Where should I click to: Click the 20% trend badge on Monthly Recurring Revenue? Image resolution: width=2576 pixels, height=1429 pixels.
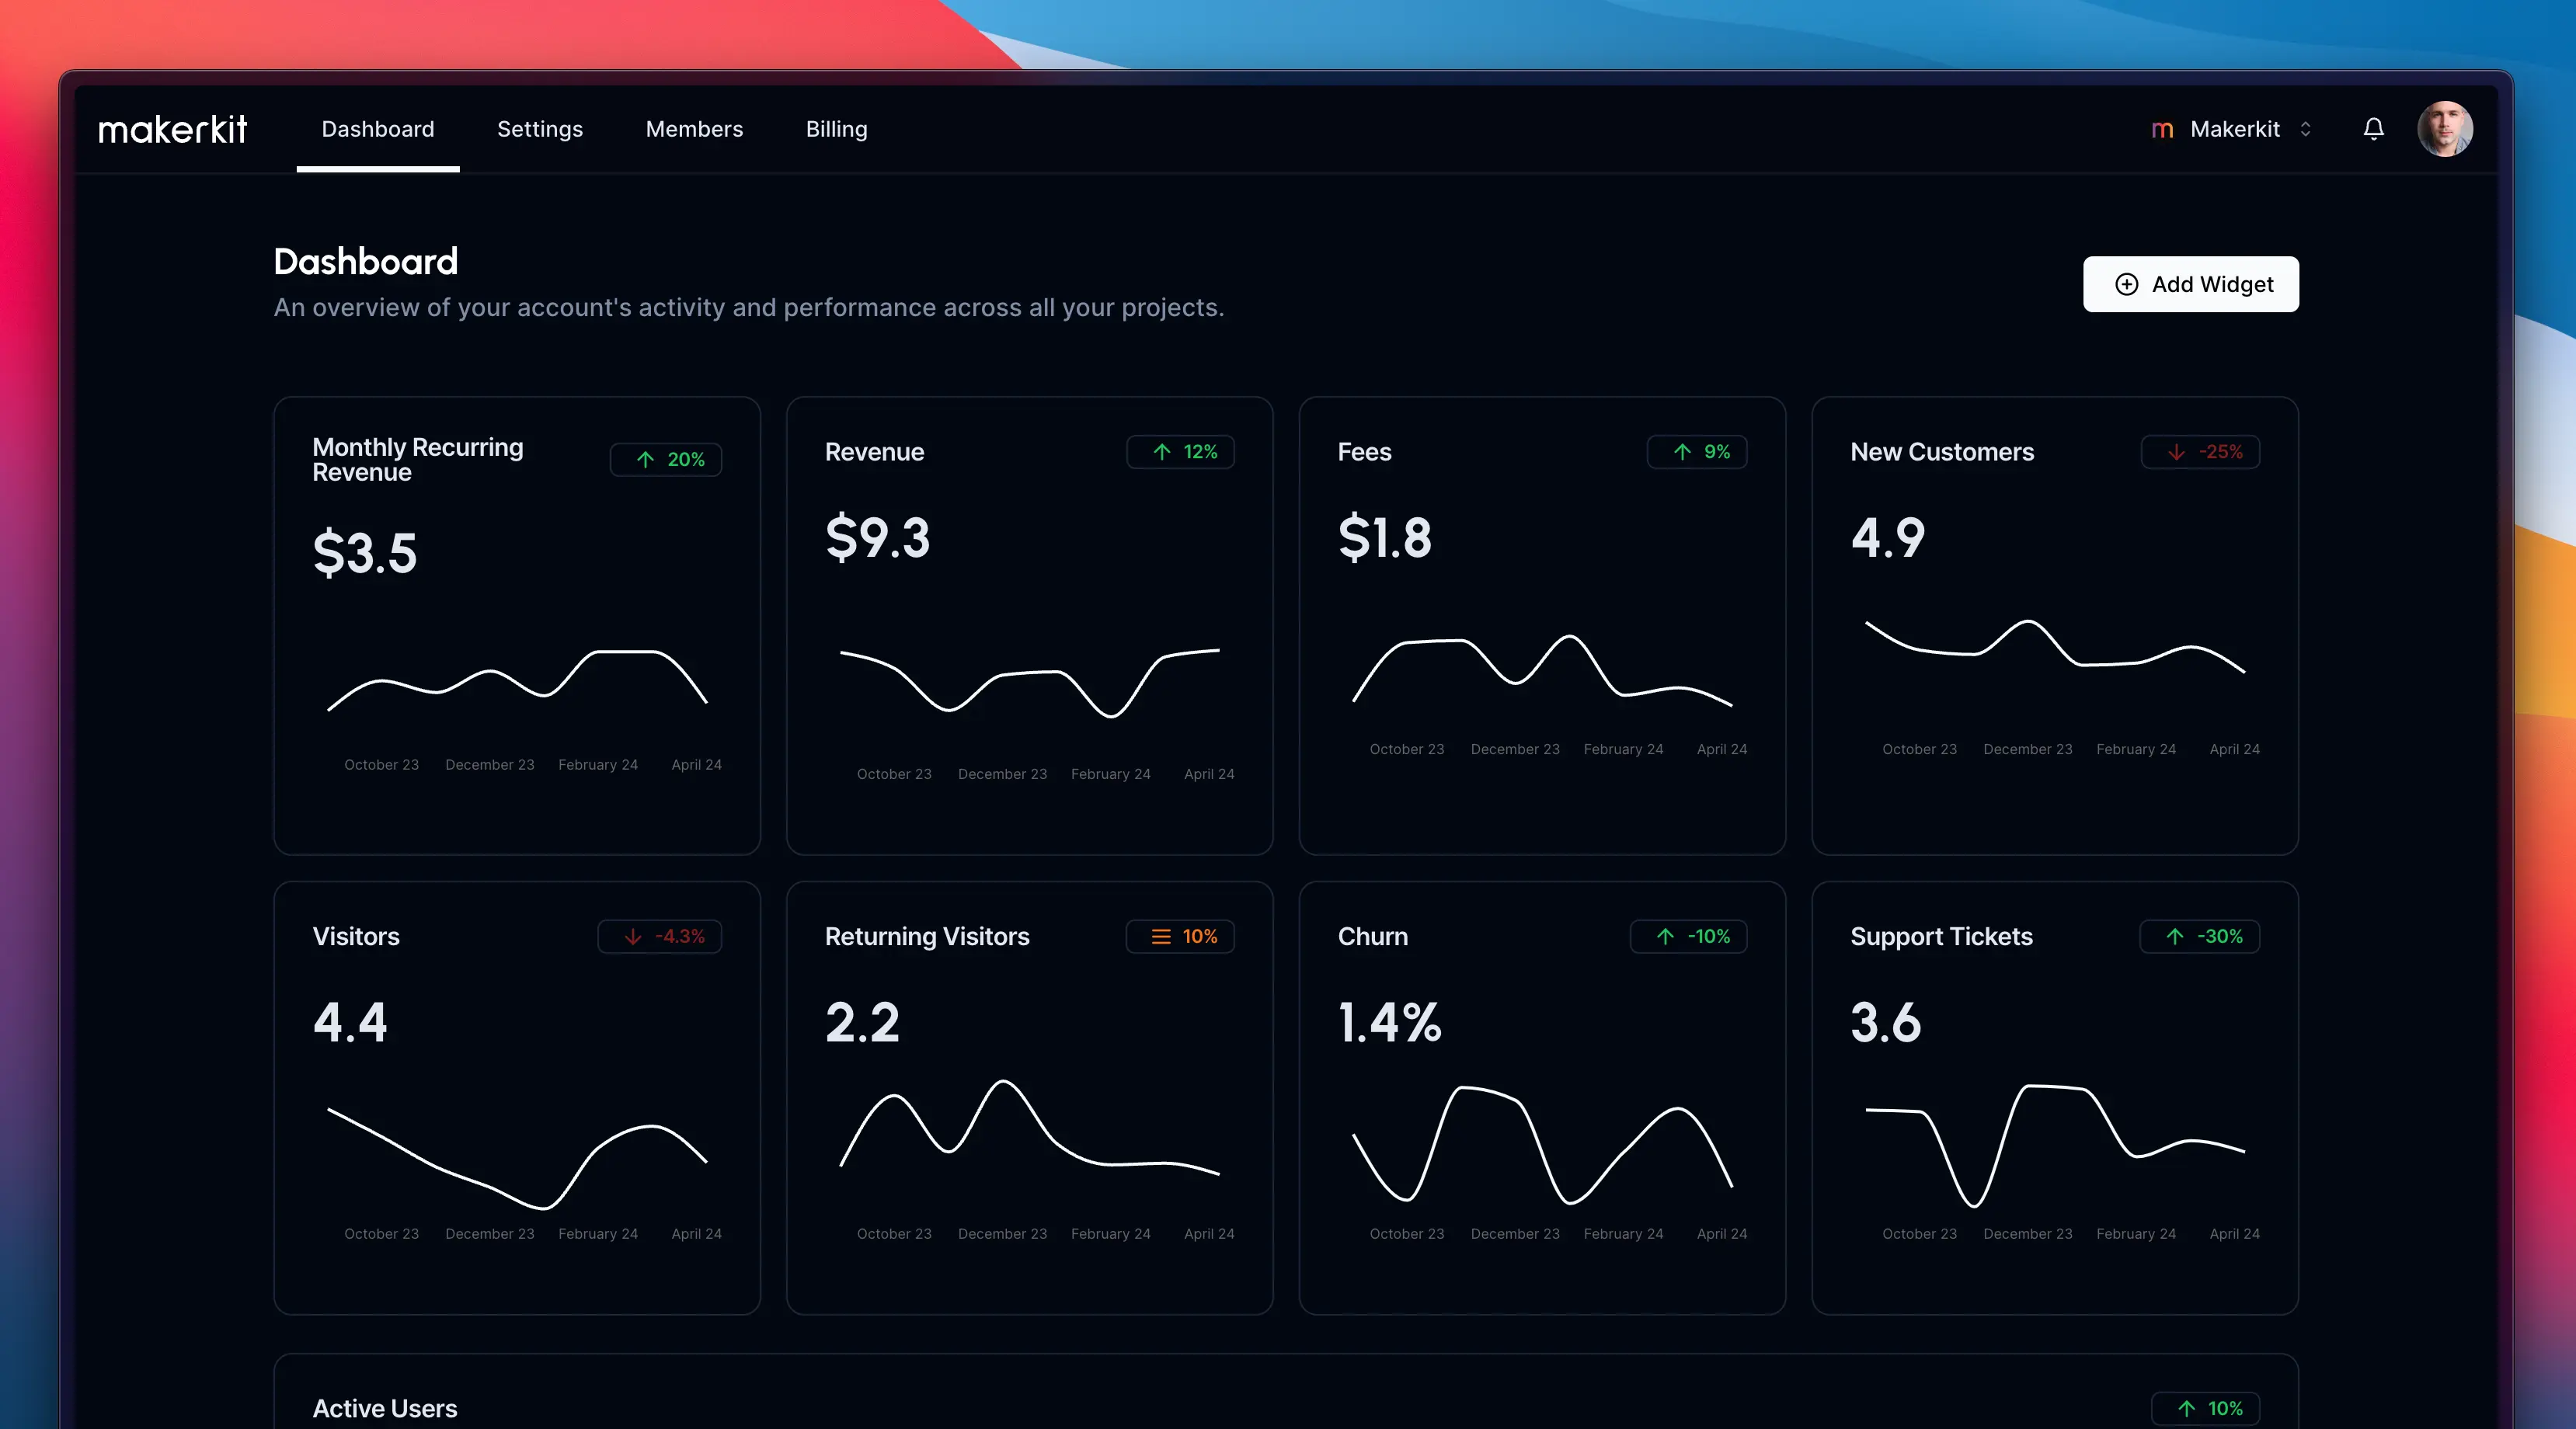666,459
